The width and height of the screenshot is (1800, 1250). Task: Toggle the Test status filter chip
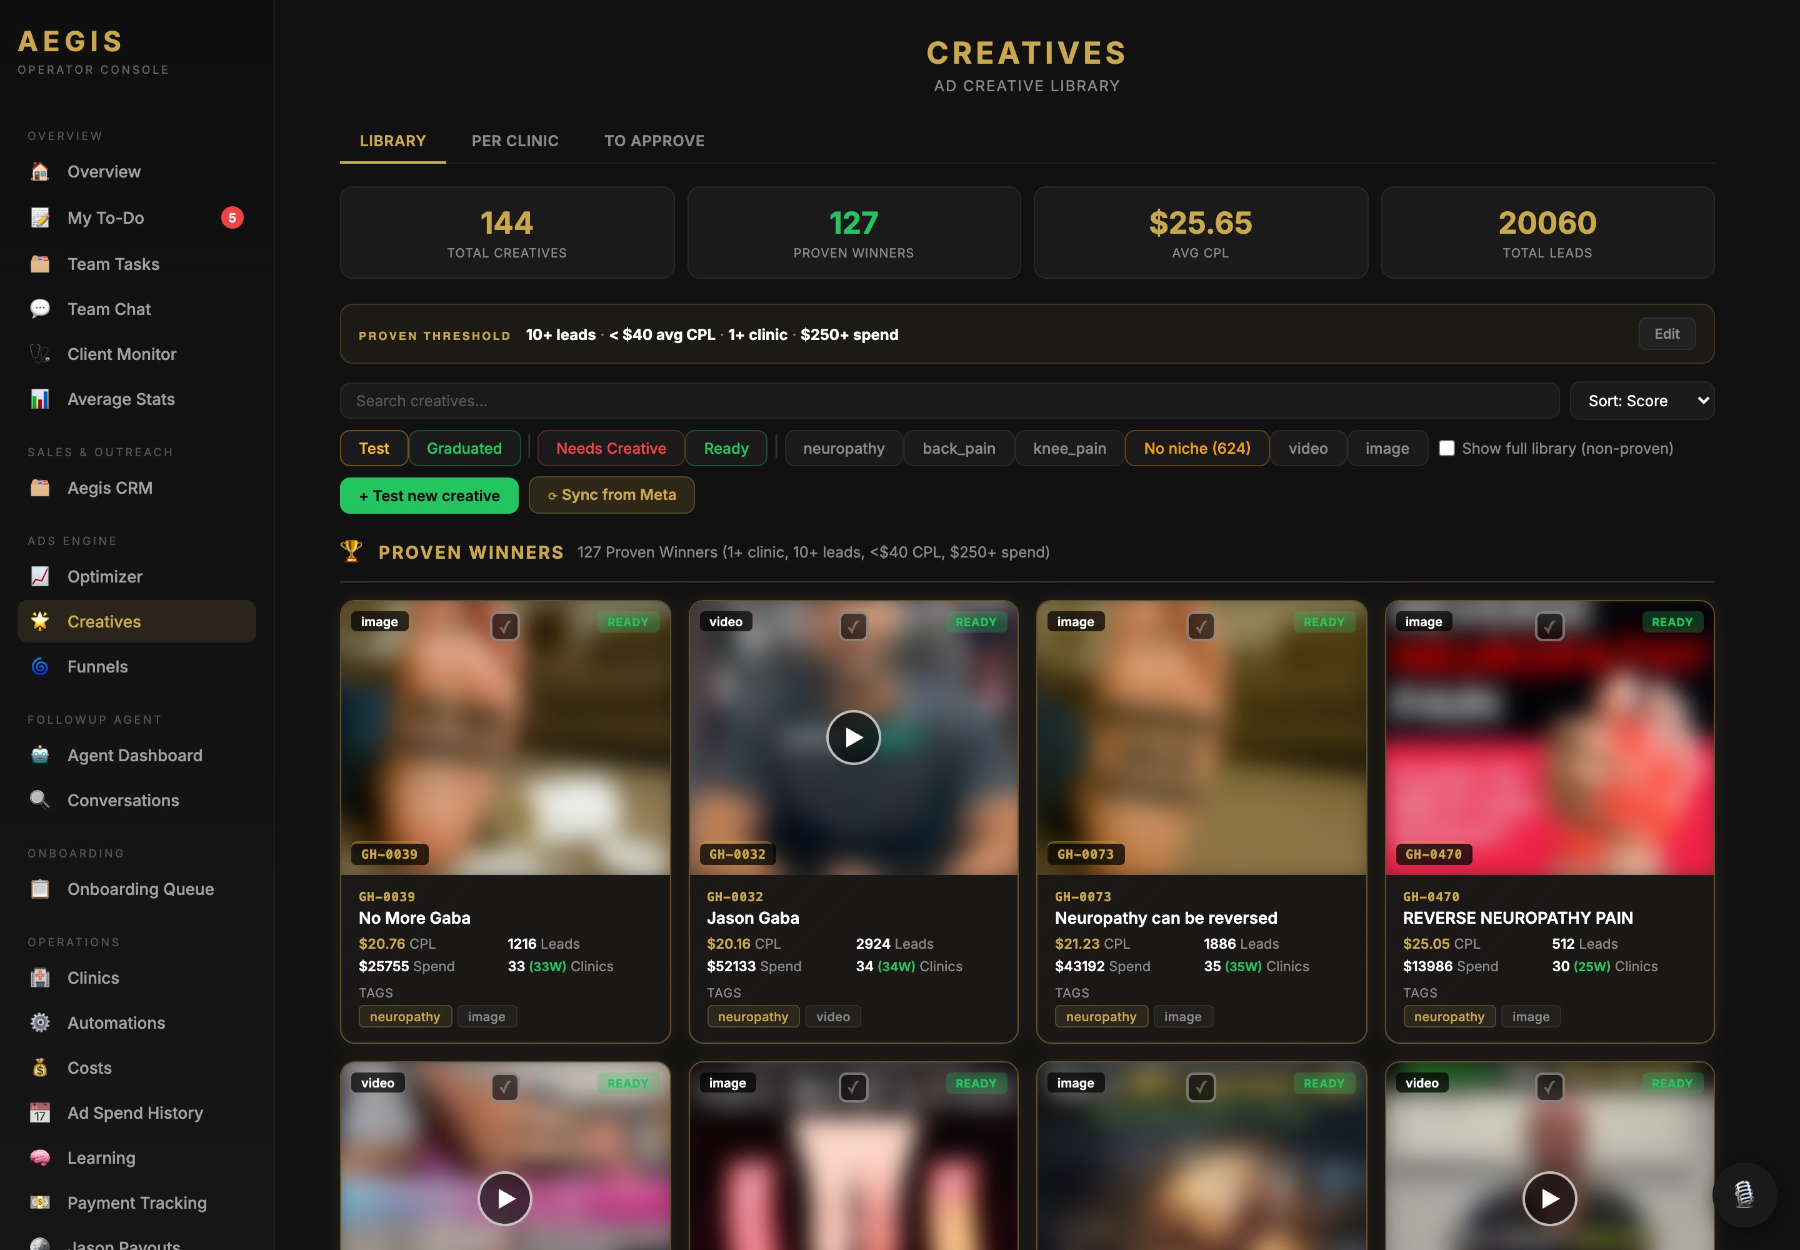[x=374, y=448]
